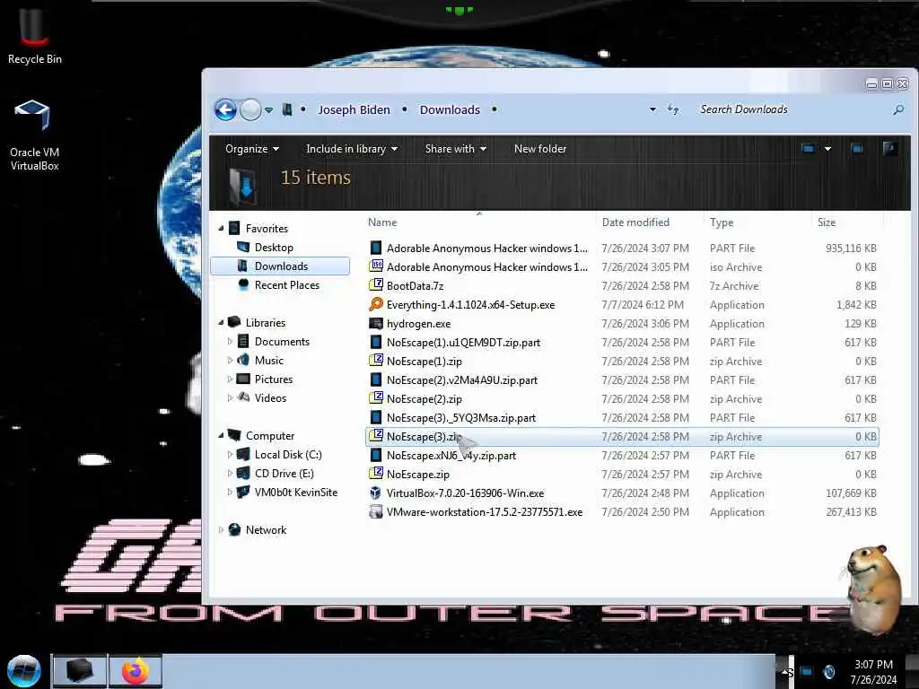919x689 pixels.
Task: Select Network in navigation pane
Action: 266,529
